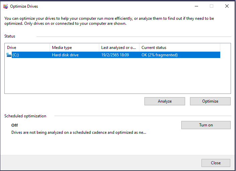This screenshot has width=236, height=171.
Task: Close window using title bar X icon
Action: pyautogui.click(x=227, y=6)
